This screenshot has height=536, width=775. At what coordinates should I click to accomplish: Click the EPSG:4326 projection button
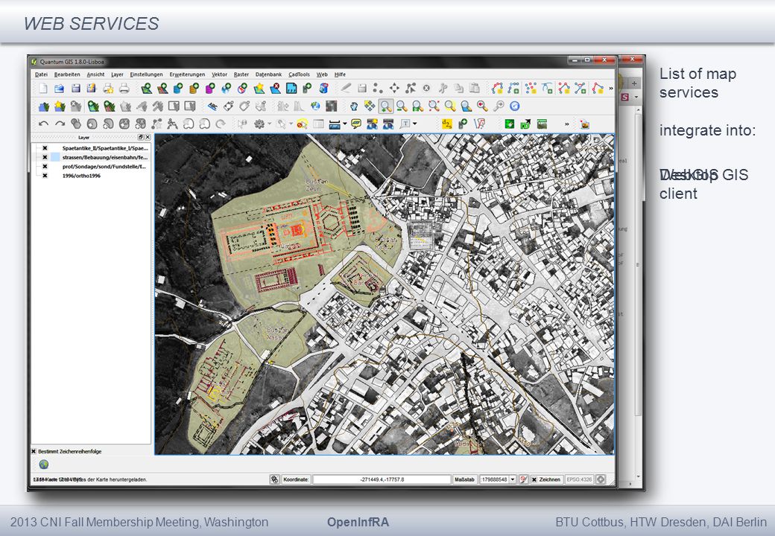[x=579, y=479]
